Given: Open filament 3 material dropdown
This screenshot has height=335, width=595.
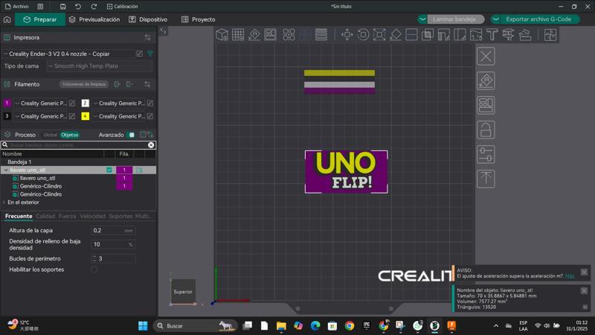Looking at the screenshot, I should coord(41,116).
